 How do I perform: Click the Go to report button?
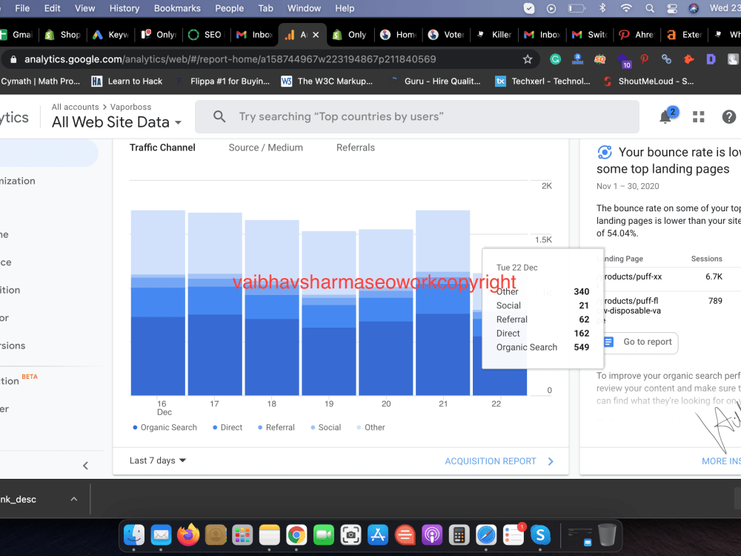(640, 342)
